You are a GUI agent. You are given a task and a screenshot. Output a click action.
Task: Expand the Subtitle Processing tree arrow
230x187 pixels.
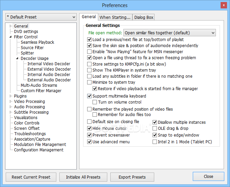pos(10,112)
